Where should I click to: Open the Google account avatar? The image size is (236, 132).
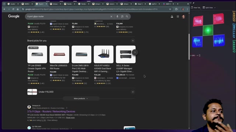[183, 16]
